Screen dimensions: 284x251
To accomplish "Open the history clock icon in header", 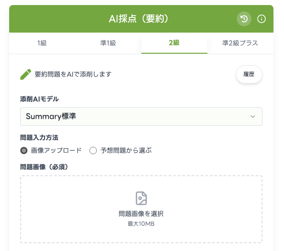I will 244,19.
